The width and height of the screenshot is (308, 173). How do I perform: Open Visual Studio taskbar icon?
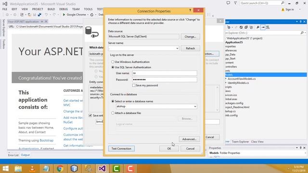pyautogui.click(x=102, y=169)
